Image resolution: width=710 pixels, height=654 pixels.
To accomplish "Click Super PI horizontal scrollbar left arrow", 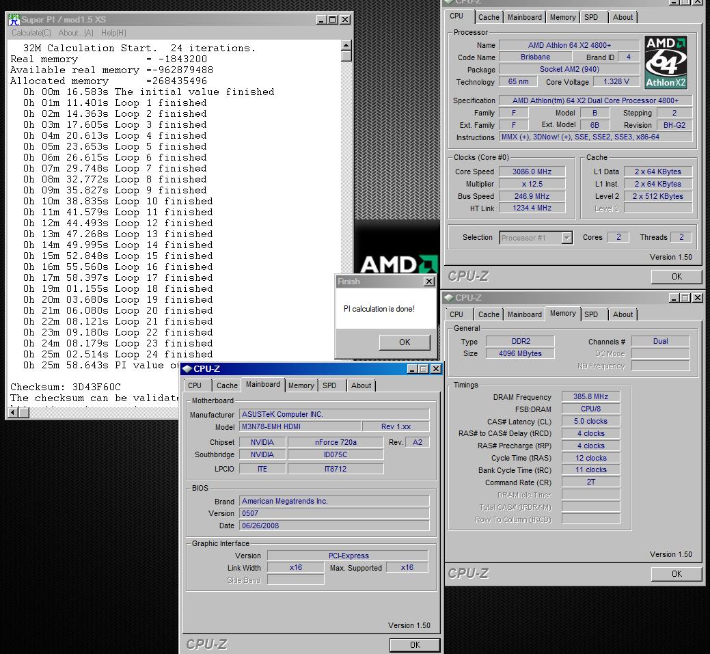I will pos(14,412).
